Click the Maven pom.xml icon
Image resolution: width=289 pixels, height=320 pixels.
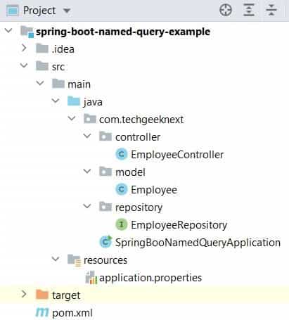point(42,312)
